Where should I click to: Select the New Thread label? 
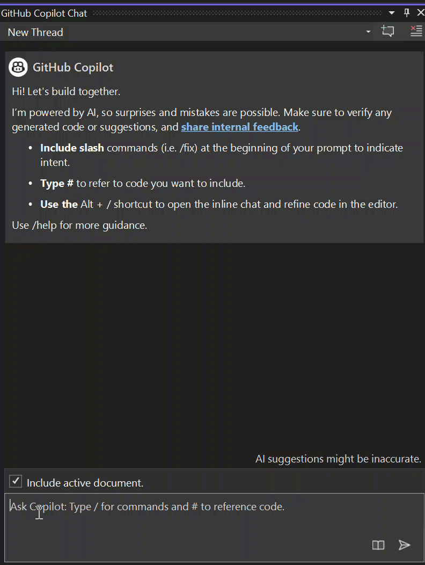tap(35, 32)
